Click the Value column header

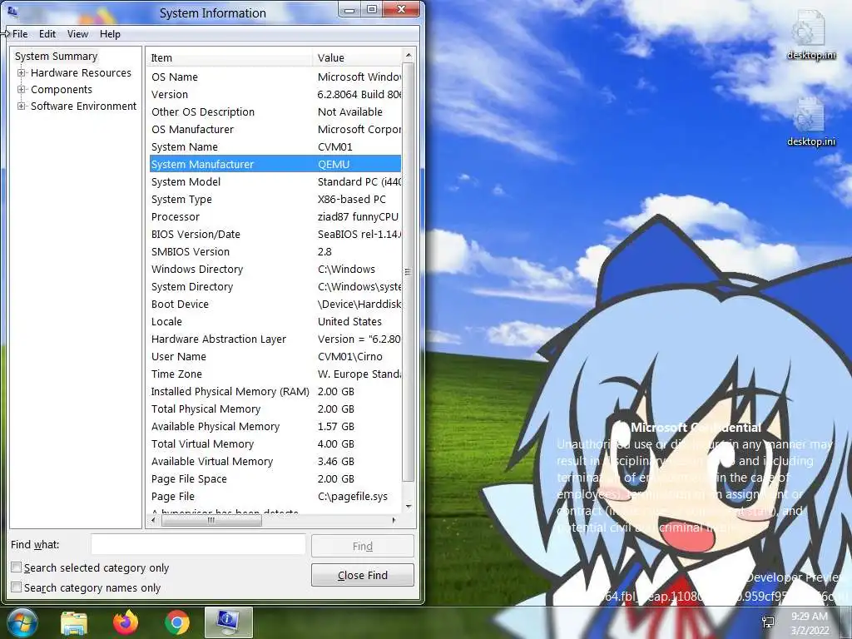tap(358, 57)
